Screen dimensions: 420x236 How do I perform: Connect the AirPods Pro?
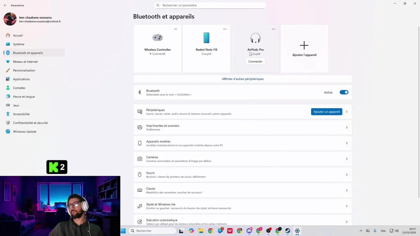point(255,62)
